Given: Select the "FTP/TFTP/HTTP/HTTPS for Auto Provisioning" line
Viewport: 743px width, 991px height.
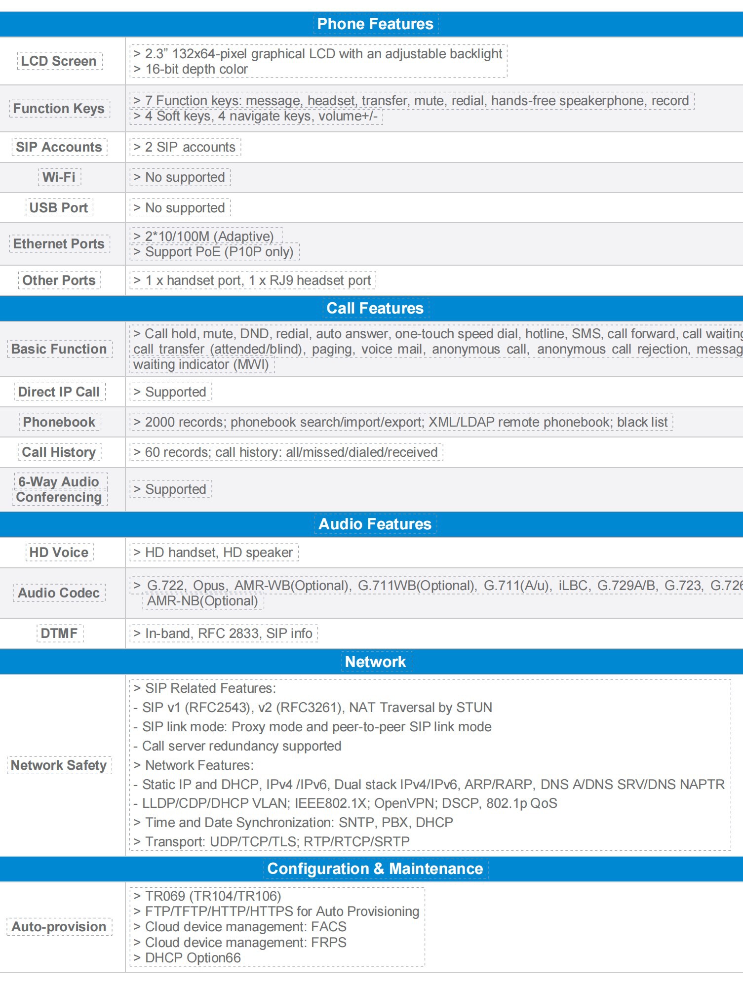Looking at the screenshot, I should click(x=276, y=911).
